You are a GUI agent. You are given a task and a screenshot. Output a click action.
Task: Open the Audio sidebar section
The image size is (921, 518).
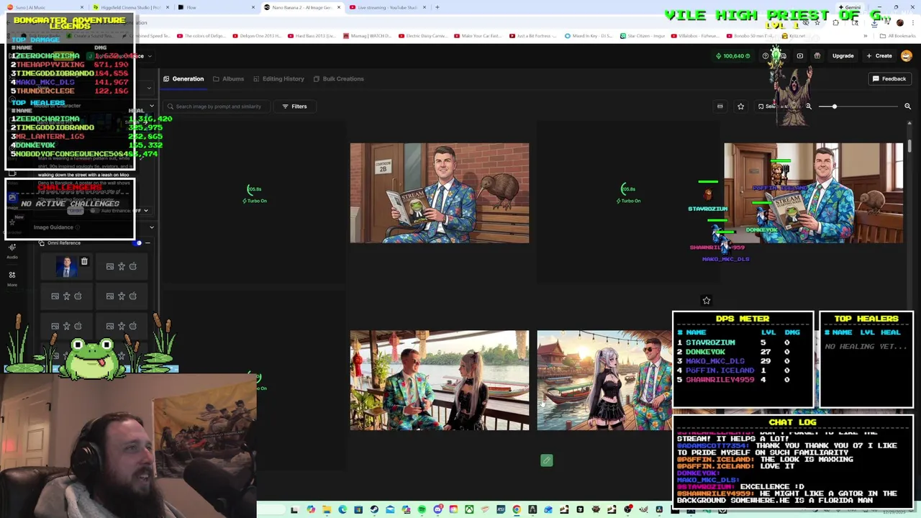coord(12,250)
